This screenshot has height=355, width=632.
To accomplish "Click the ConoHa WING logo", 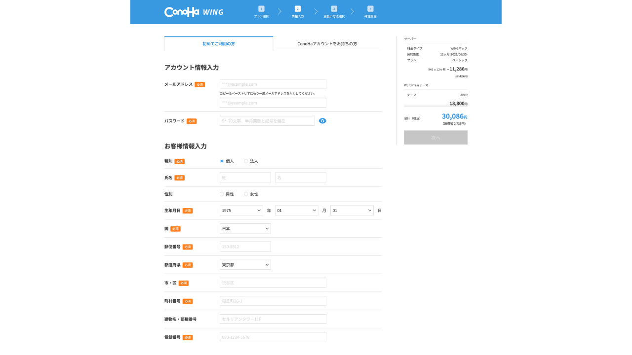I will click(194, 12).
